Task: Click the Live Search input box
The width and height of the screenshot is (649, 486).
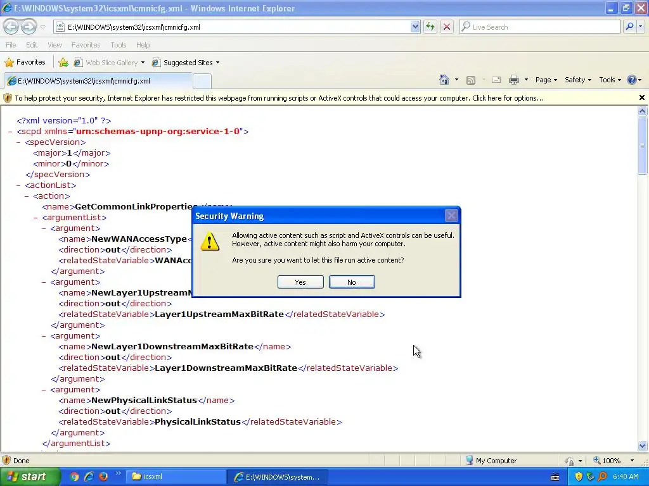Action: (x=539, y=27)
